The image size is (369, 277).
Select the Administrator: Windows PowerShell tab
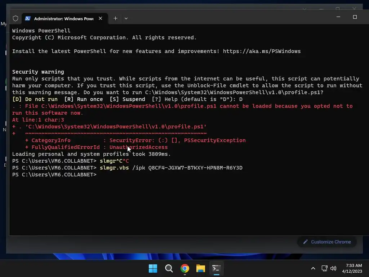point(65,18)
